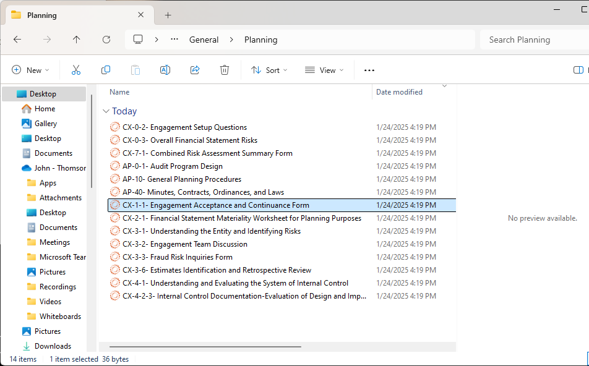589x366 pixels.
Task: Click the Rename icon in toolbar
Action: [165, 70]
